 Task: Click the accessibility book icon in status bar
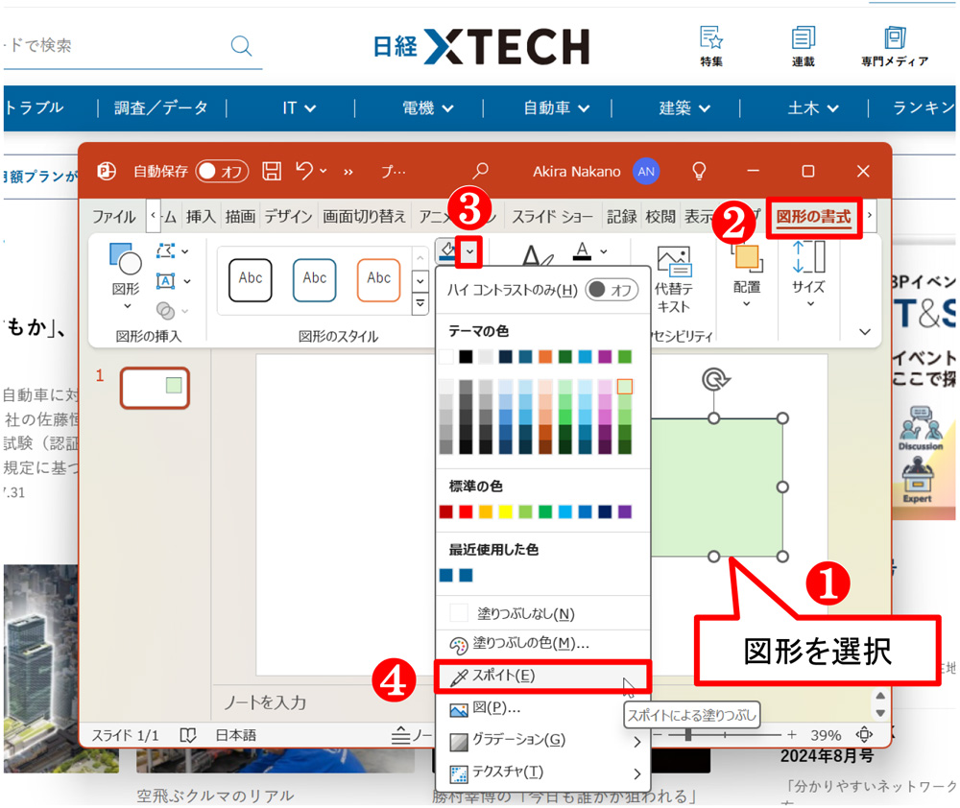(x=188, y=735)
